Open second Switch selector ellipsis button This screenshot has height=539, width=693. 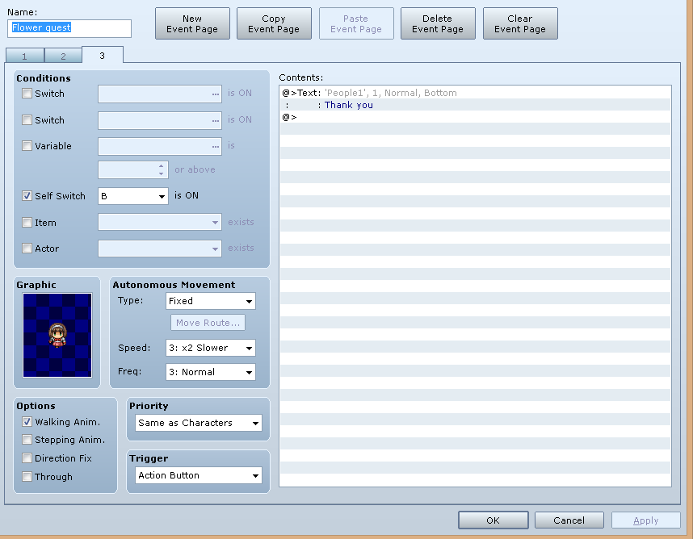215,120
